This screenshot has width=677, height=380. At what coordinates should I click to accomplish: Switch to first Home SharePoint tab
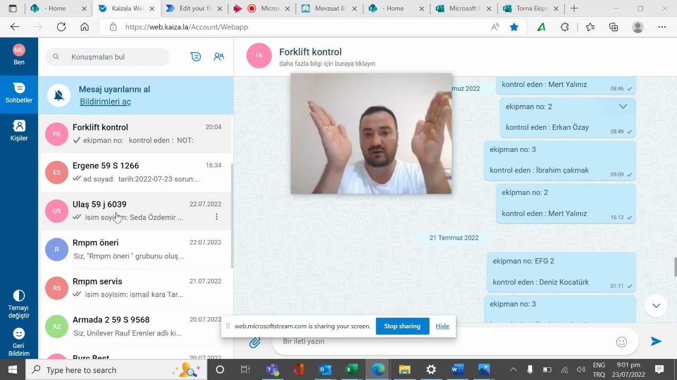click(58, 8)
